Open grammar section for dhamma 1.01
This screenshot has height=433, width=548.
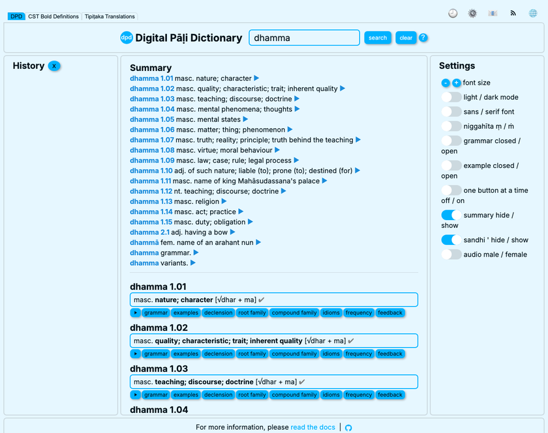tap(156, 313)
